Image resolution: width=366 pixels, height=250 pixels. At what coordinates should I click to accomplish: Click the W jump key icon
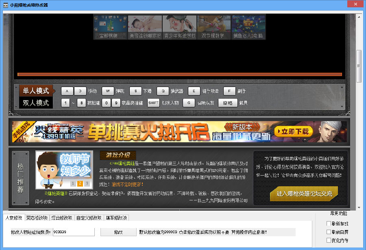pos(107,91)
